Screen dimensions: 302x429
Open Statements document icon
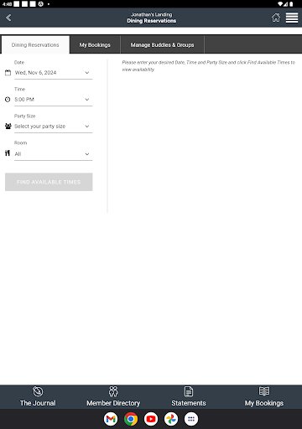[x=189, y=391]
